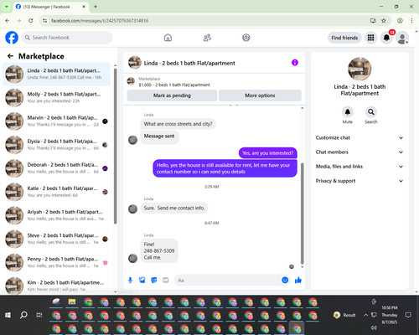Click 'Yes, are you interested?' message bubble

268,153
